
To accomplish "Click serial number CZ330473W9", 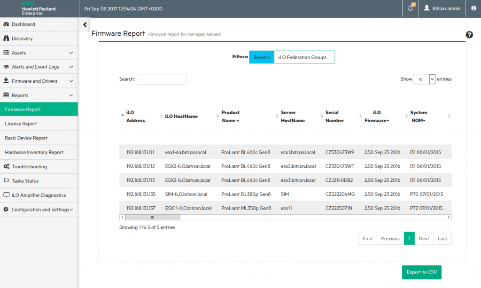I will pyautogui.click(x=340, y=152).
